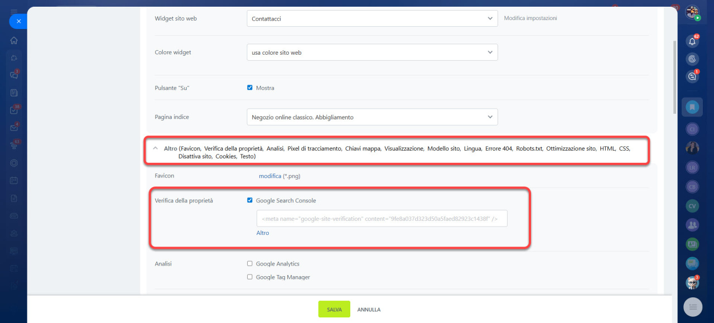The height and width of the screenshot is (323, 714).
Task: Click the home icon in left sidebar
Action: (14, 40)
